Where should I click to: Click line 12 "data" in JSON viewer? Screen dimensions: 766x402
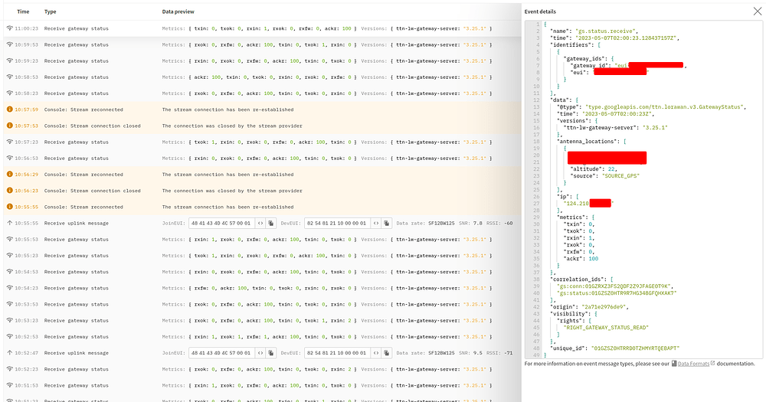tap(558, 100)
